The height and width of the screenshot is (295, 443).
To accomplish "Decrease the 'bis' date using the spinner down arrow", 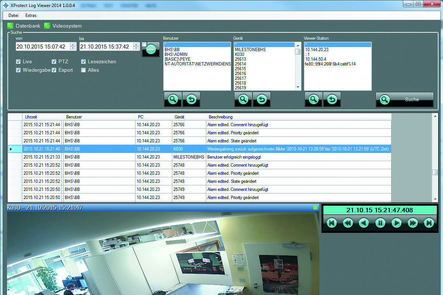I will (136, 49).
